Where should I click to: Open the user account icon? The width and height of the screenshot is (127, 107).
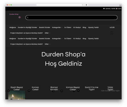(20, 17)
